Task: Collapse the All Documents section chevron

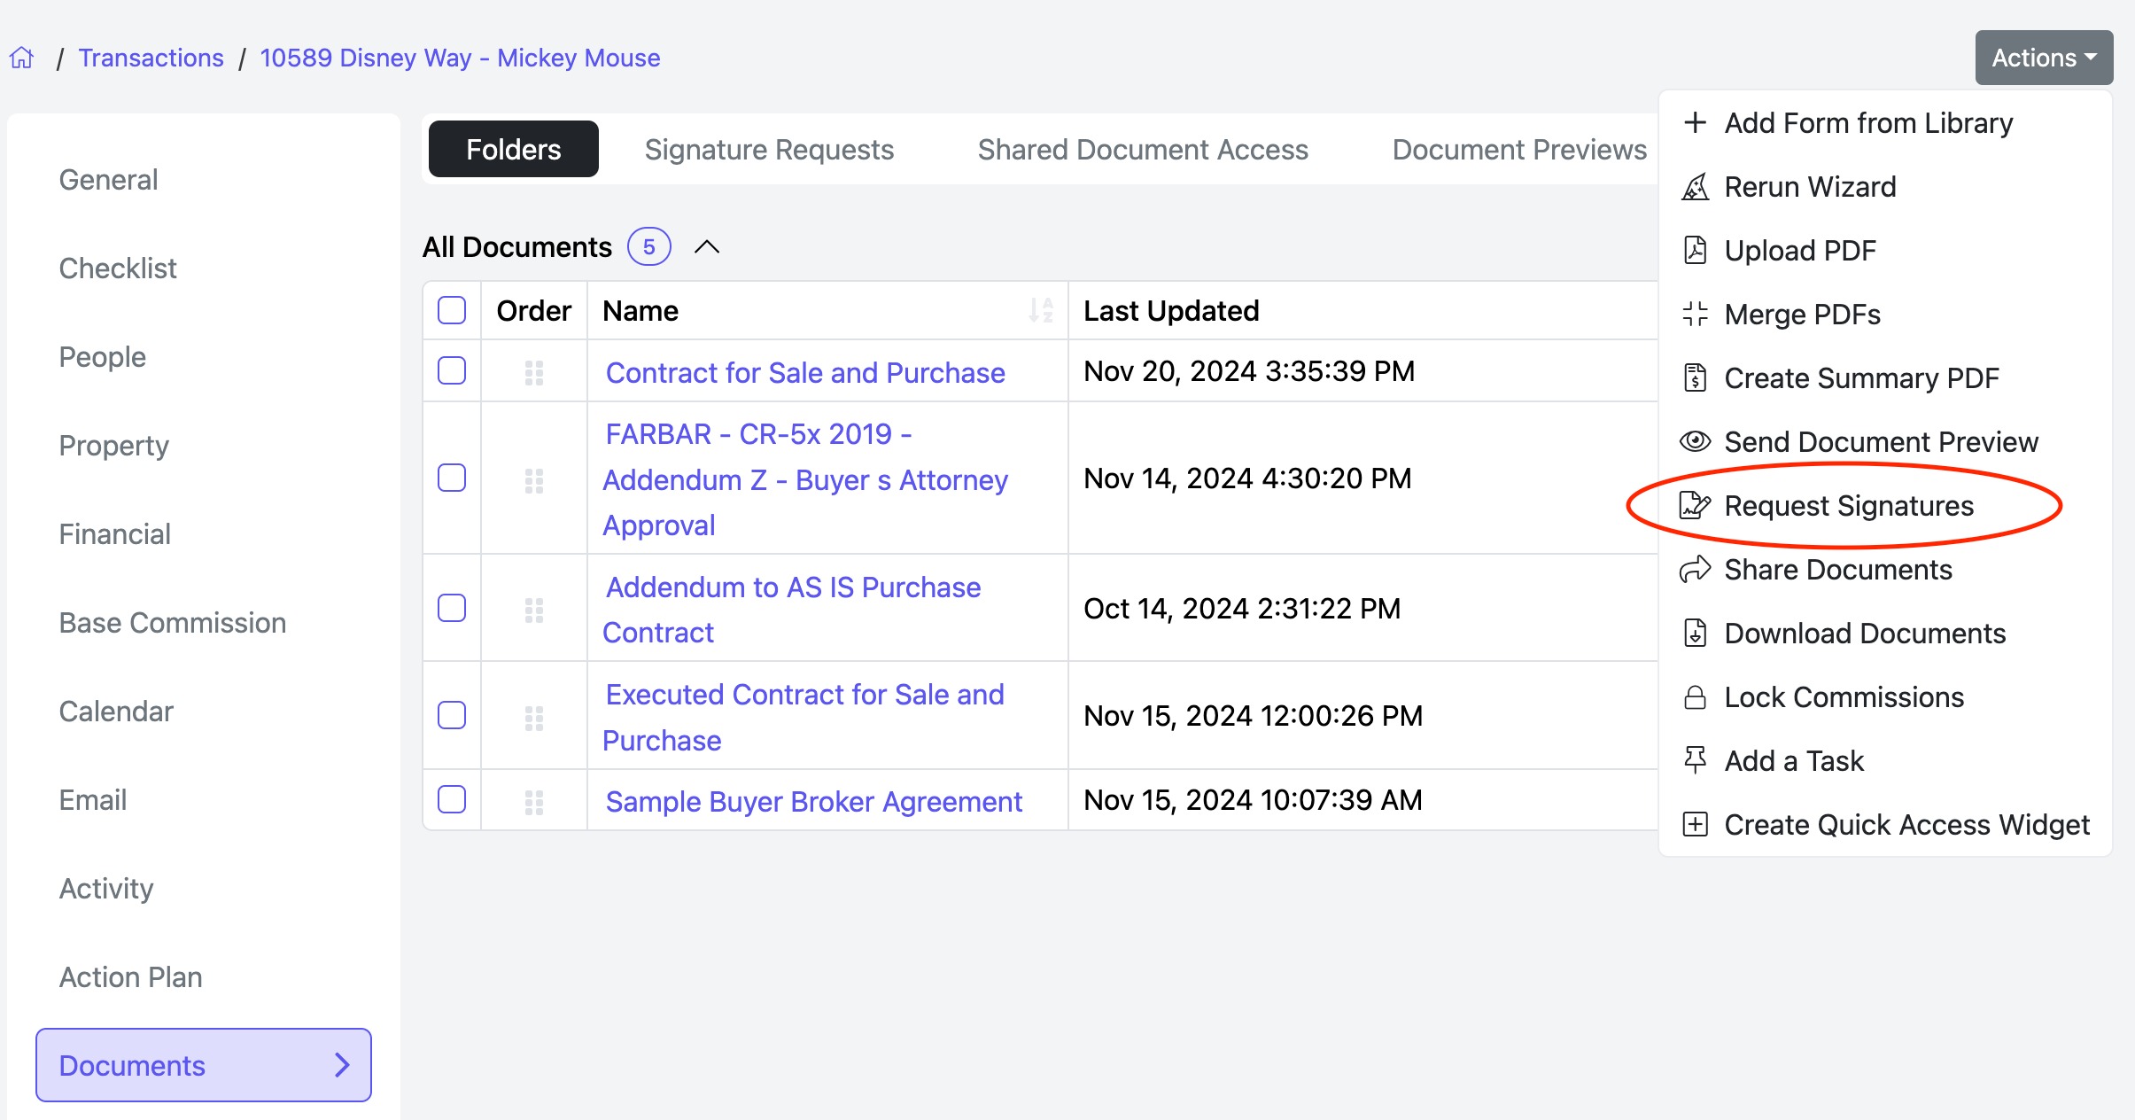Action: tap(706, 247)
